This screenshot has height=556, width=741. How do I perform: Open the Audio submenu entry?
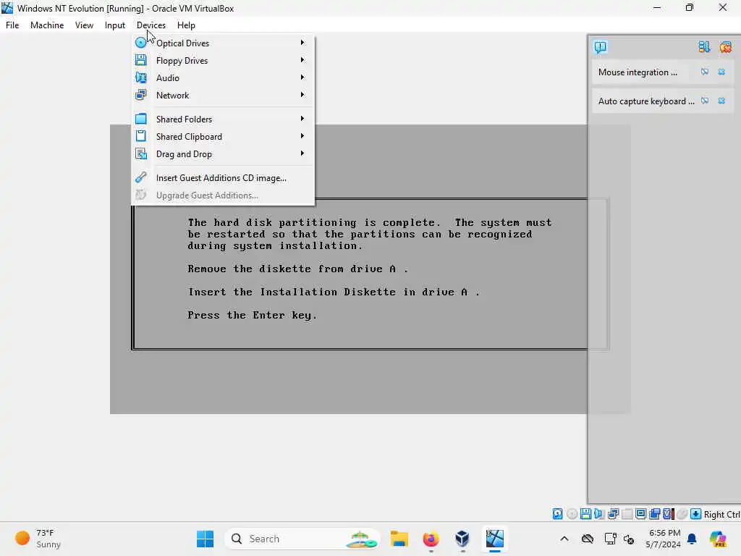(223, 77)
